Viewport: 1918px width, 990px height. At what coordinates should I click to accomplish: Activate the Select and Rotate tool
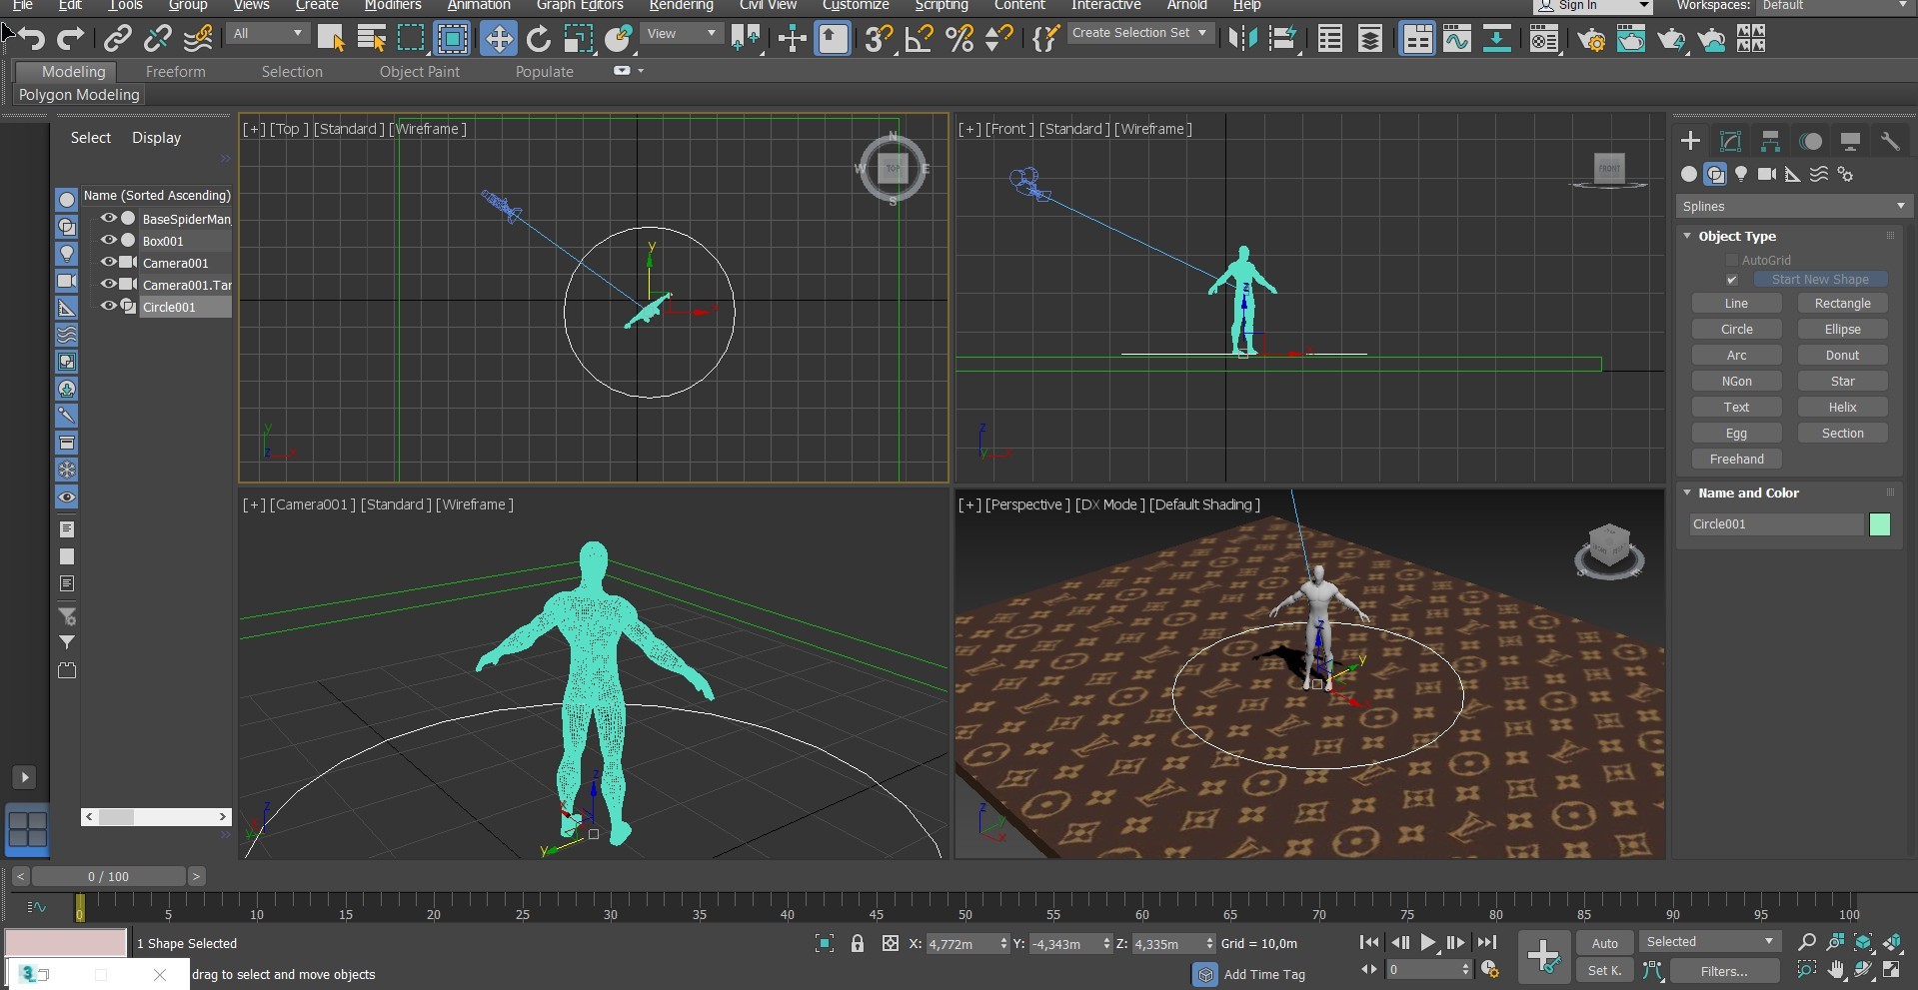(539, 39)
